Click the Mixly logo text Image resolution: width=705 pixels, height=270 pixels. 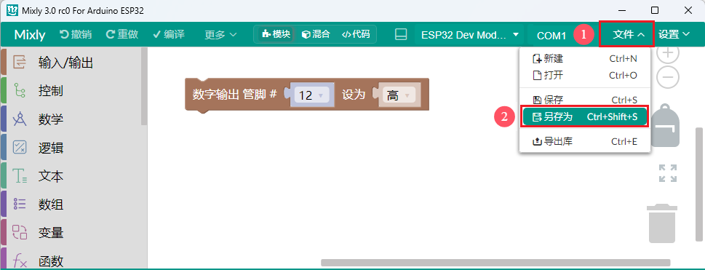(x=29, y=35)
